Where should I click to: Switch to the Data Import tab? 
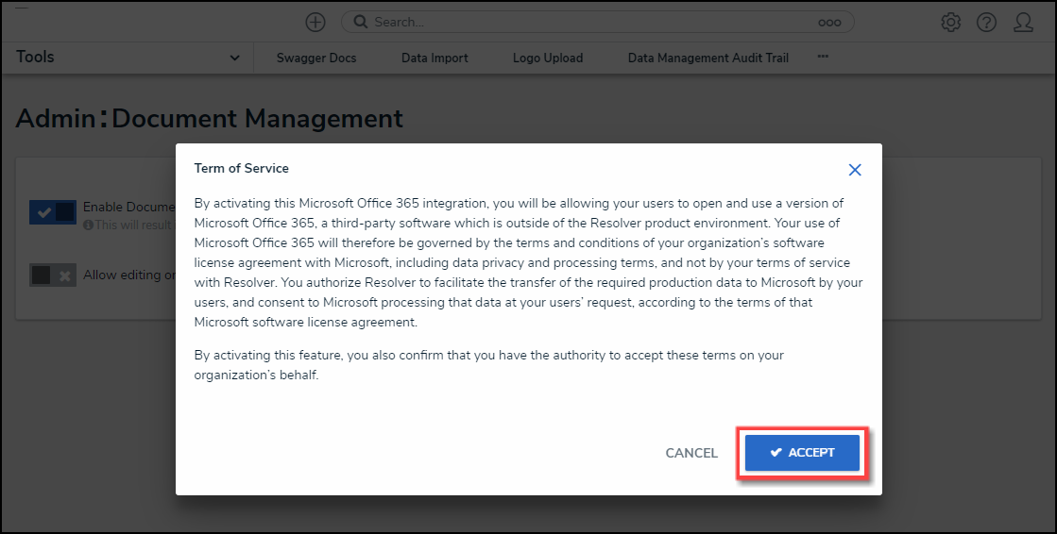click(435, 58)
